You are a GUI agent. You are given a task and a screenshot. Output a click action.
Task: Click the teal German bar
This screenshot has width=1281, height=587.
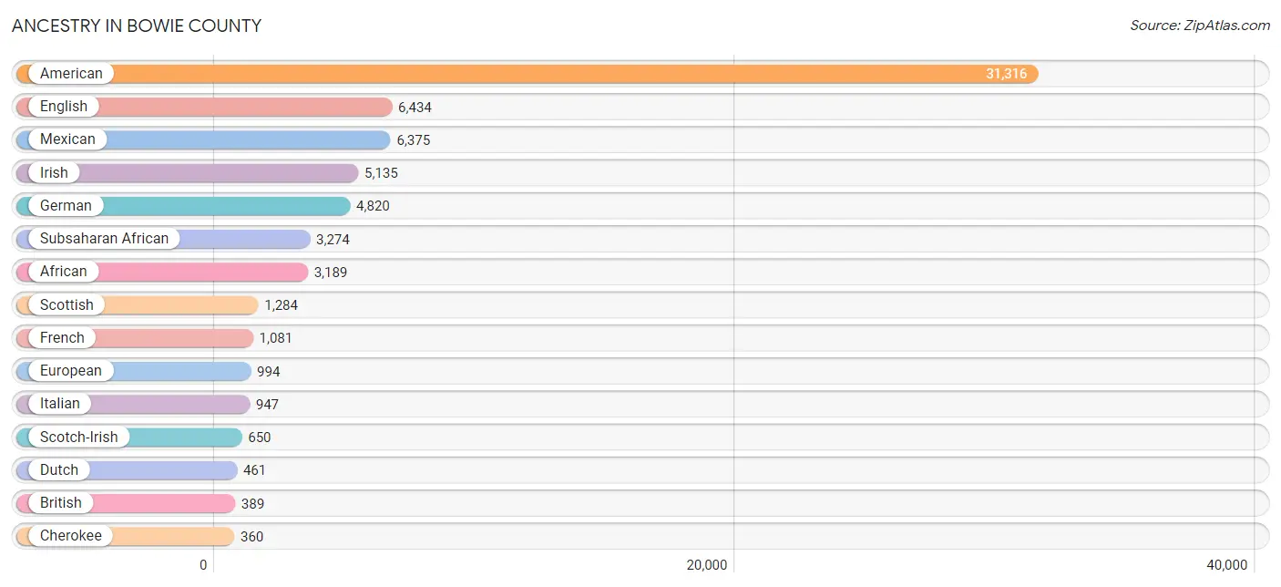tap(183, 206)
